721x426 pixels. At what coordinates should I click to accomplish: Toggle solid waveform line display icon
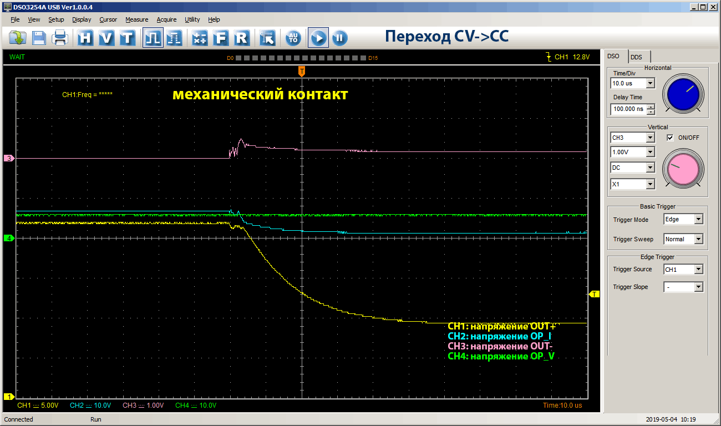coord(153,38)
